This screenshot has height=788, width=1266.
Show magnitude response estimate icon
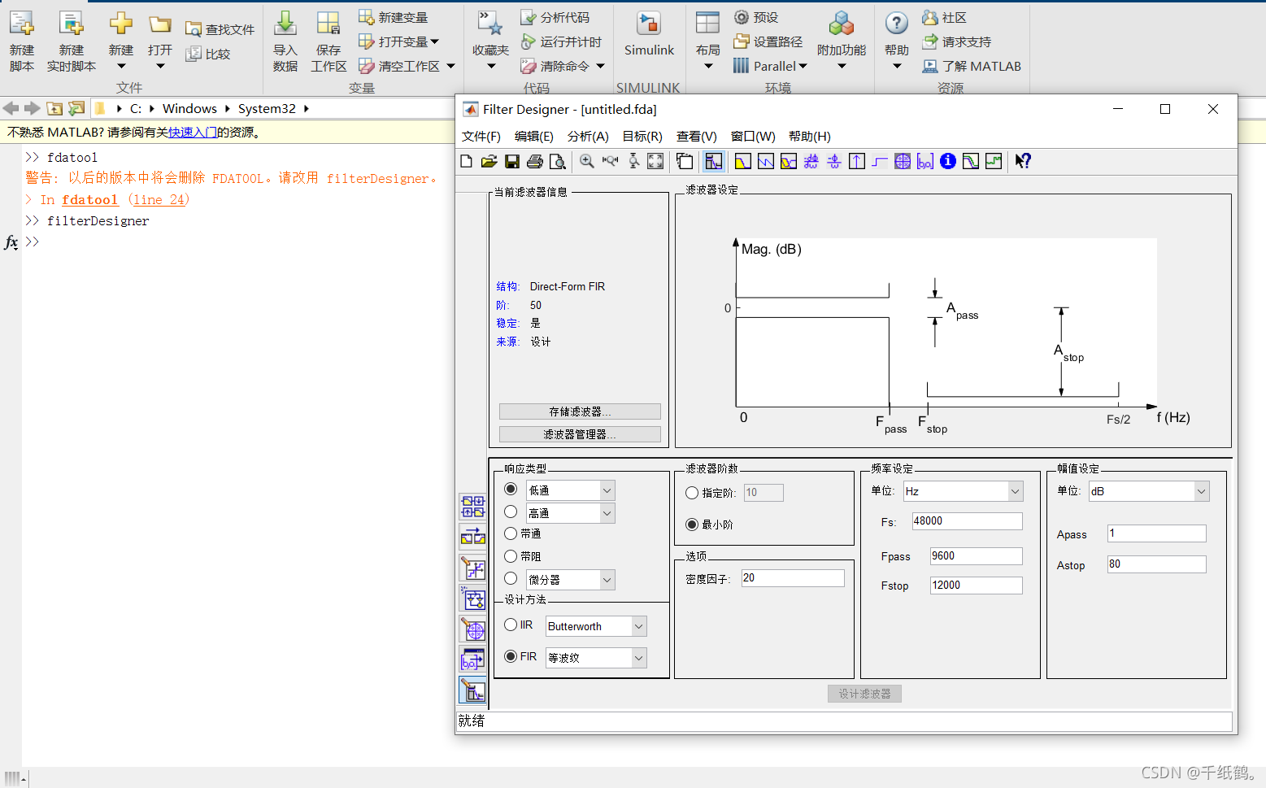[971, 161]
